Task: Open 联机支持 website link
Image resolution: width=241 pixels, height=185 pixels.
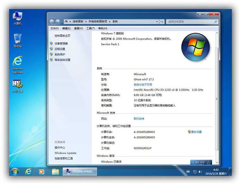Action: tap(139, 119)
